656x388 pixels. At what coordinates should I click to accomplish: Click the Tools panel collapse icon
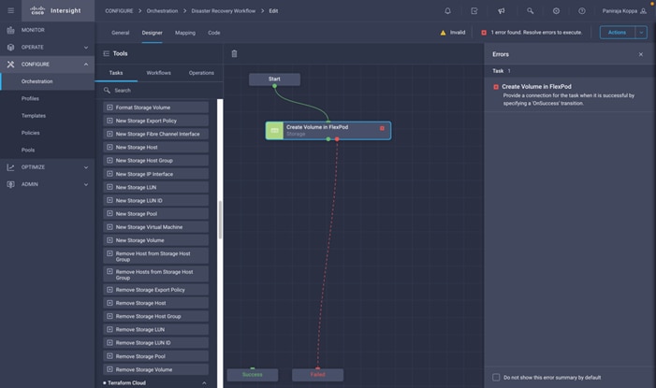pyautogui.click(x=107, y=53)
